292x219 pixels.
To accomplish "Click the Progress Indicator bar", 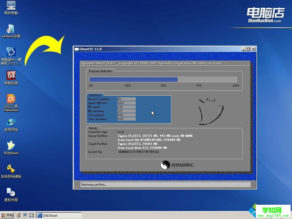I will tap(163, 79).
